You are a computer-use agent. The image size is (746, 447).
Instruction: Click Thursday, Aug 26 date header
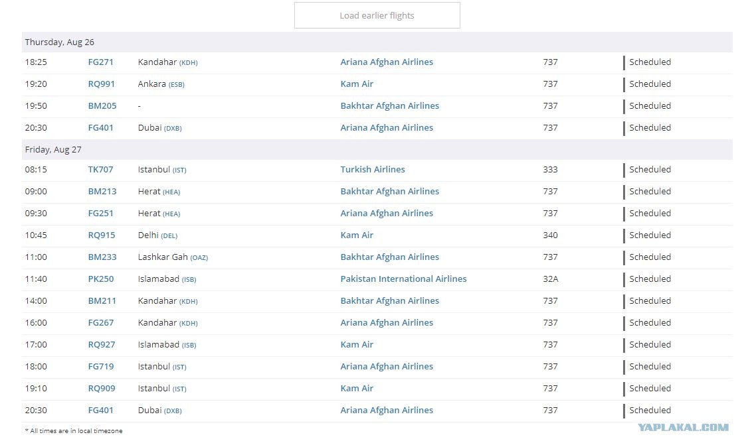(60, 42)
